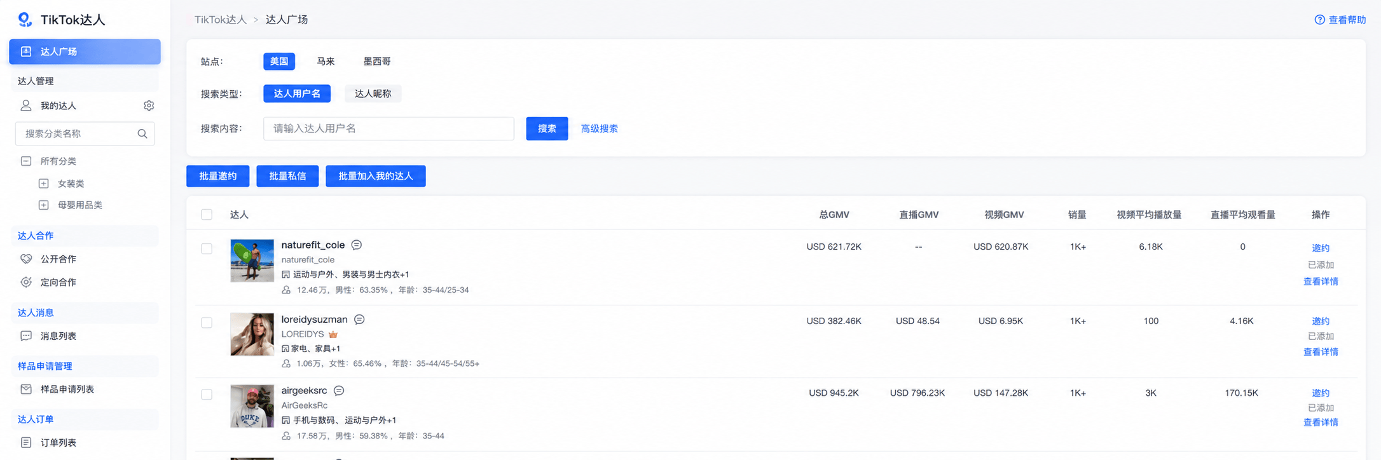1381x460 pixels.
Task: Select 达人昵称 search type
Action: pyautogui.click(x=373, y=93)
